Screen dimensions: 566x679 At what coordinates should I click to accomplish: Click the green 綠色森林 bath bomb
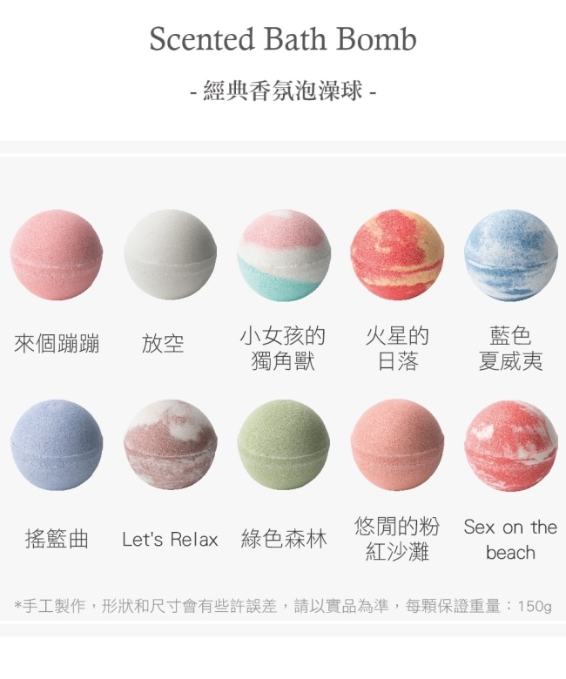pos(284,445)
